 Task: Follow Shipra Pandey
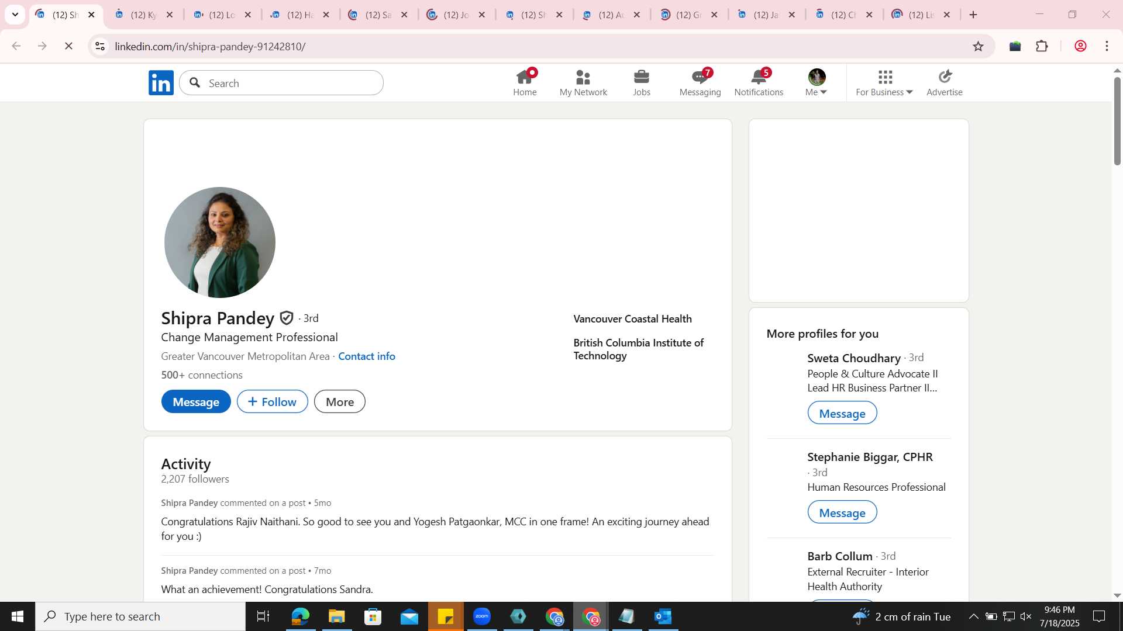coord(273,402)
